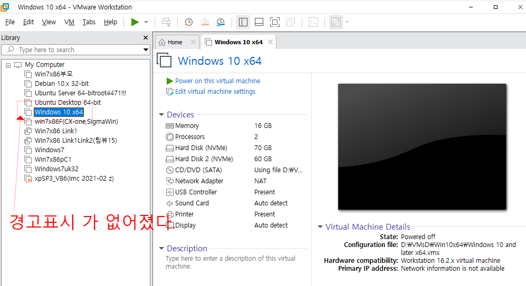The height and width of the screenshot is (286, 526).
Task: Click the description text input area
Action: pyautogui.click(x=232, y=262)
